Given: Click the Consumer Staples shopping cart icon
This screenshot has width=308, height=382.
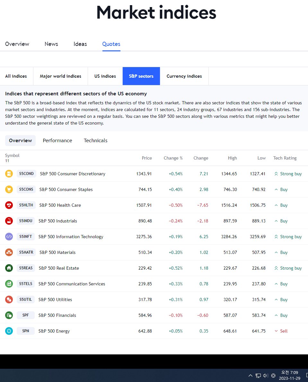Looking at the screenshot, I should [x=9, y=189].
